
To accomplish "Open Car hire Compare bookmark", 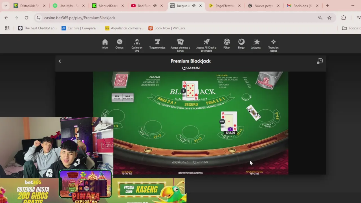I will click(x=80, y=28).
